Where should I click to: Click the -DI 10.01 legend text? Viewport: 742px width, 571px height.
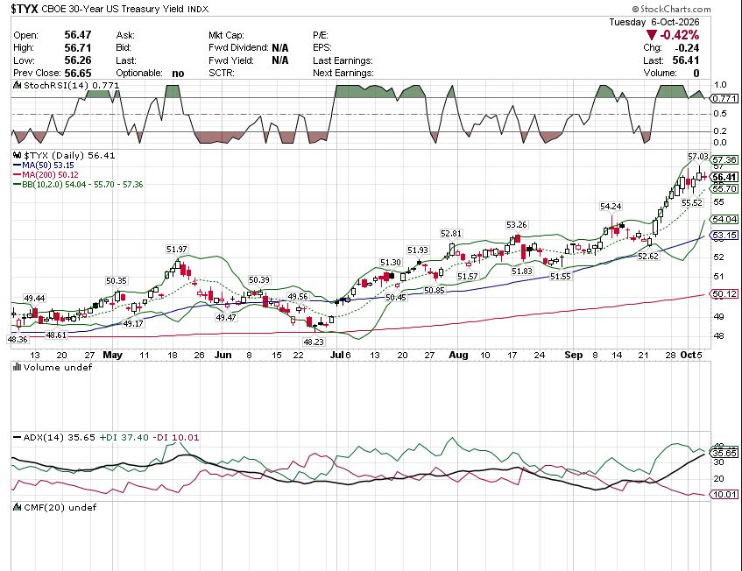(x=175, y=438)
